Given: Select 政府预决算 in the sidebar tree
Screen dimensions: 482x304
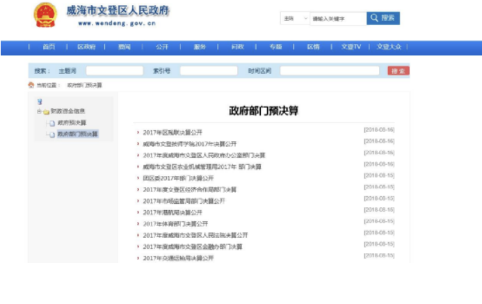Looking at the screenshot, I should coord(72,123).
